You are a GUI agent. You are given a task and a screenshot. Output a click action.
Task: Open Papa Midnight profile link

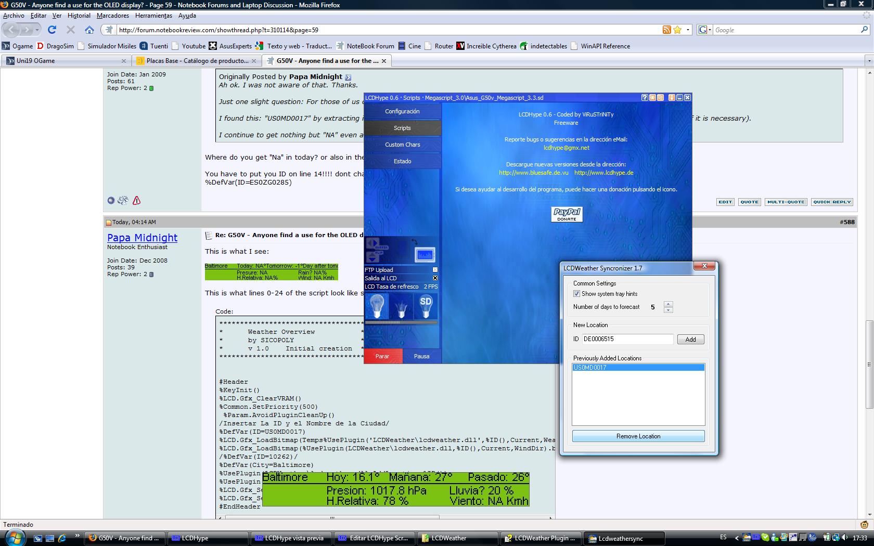142,238
